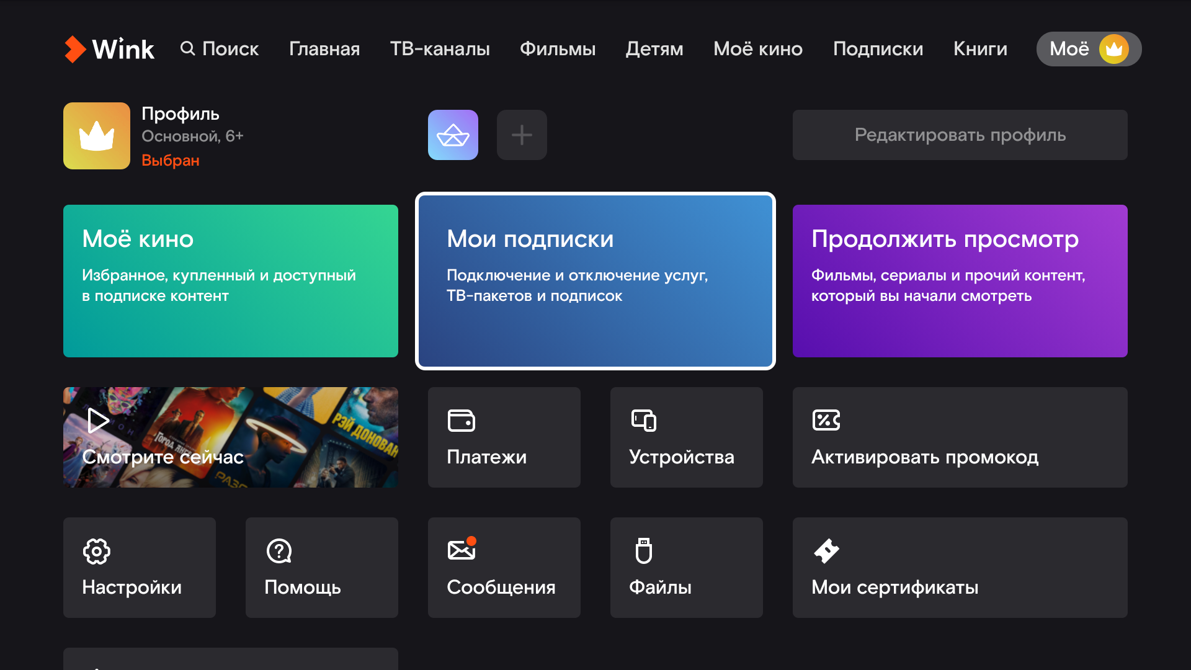Open Смотрите сейчас poster thumbnail
This screenshot has width=1191, height=670.
[231, 437]
